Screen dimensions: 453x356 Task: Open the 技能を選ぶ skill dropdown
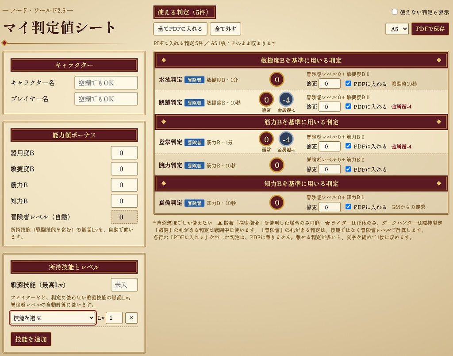tap(53, 318)
